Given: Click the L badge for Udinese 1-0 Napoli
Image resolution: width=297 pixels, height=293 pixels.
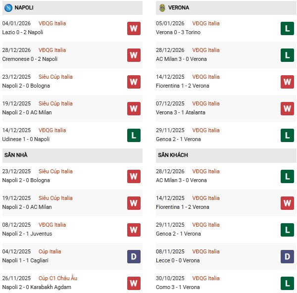Looking at the screenshot, I should tap(134, 135).
